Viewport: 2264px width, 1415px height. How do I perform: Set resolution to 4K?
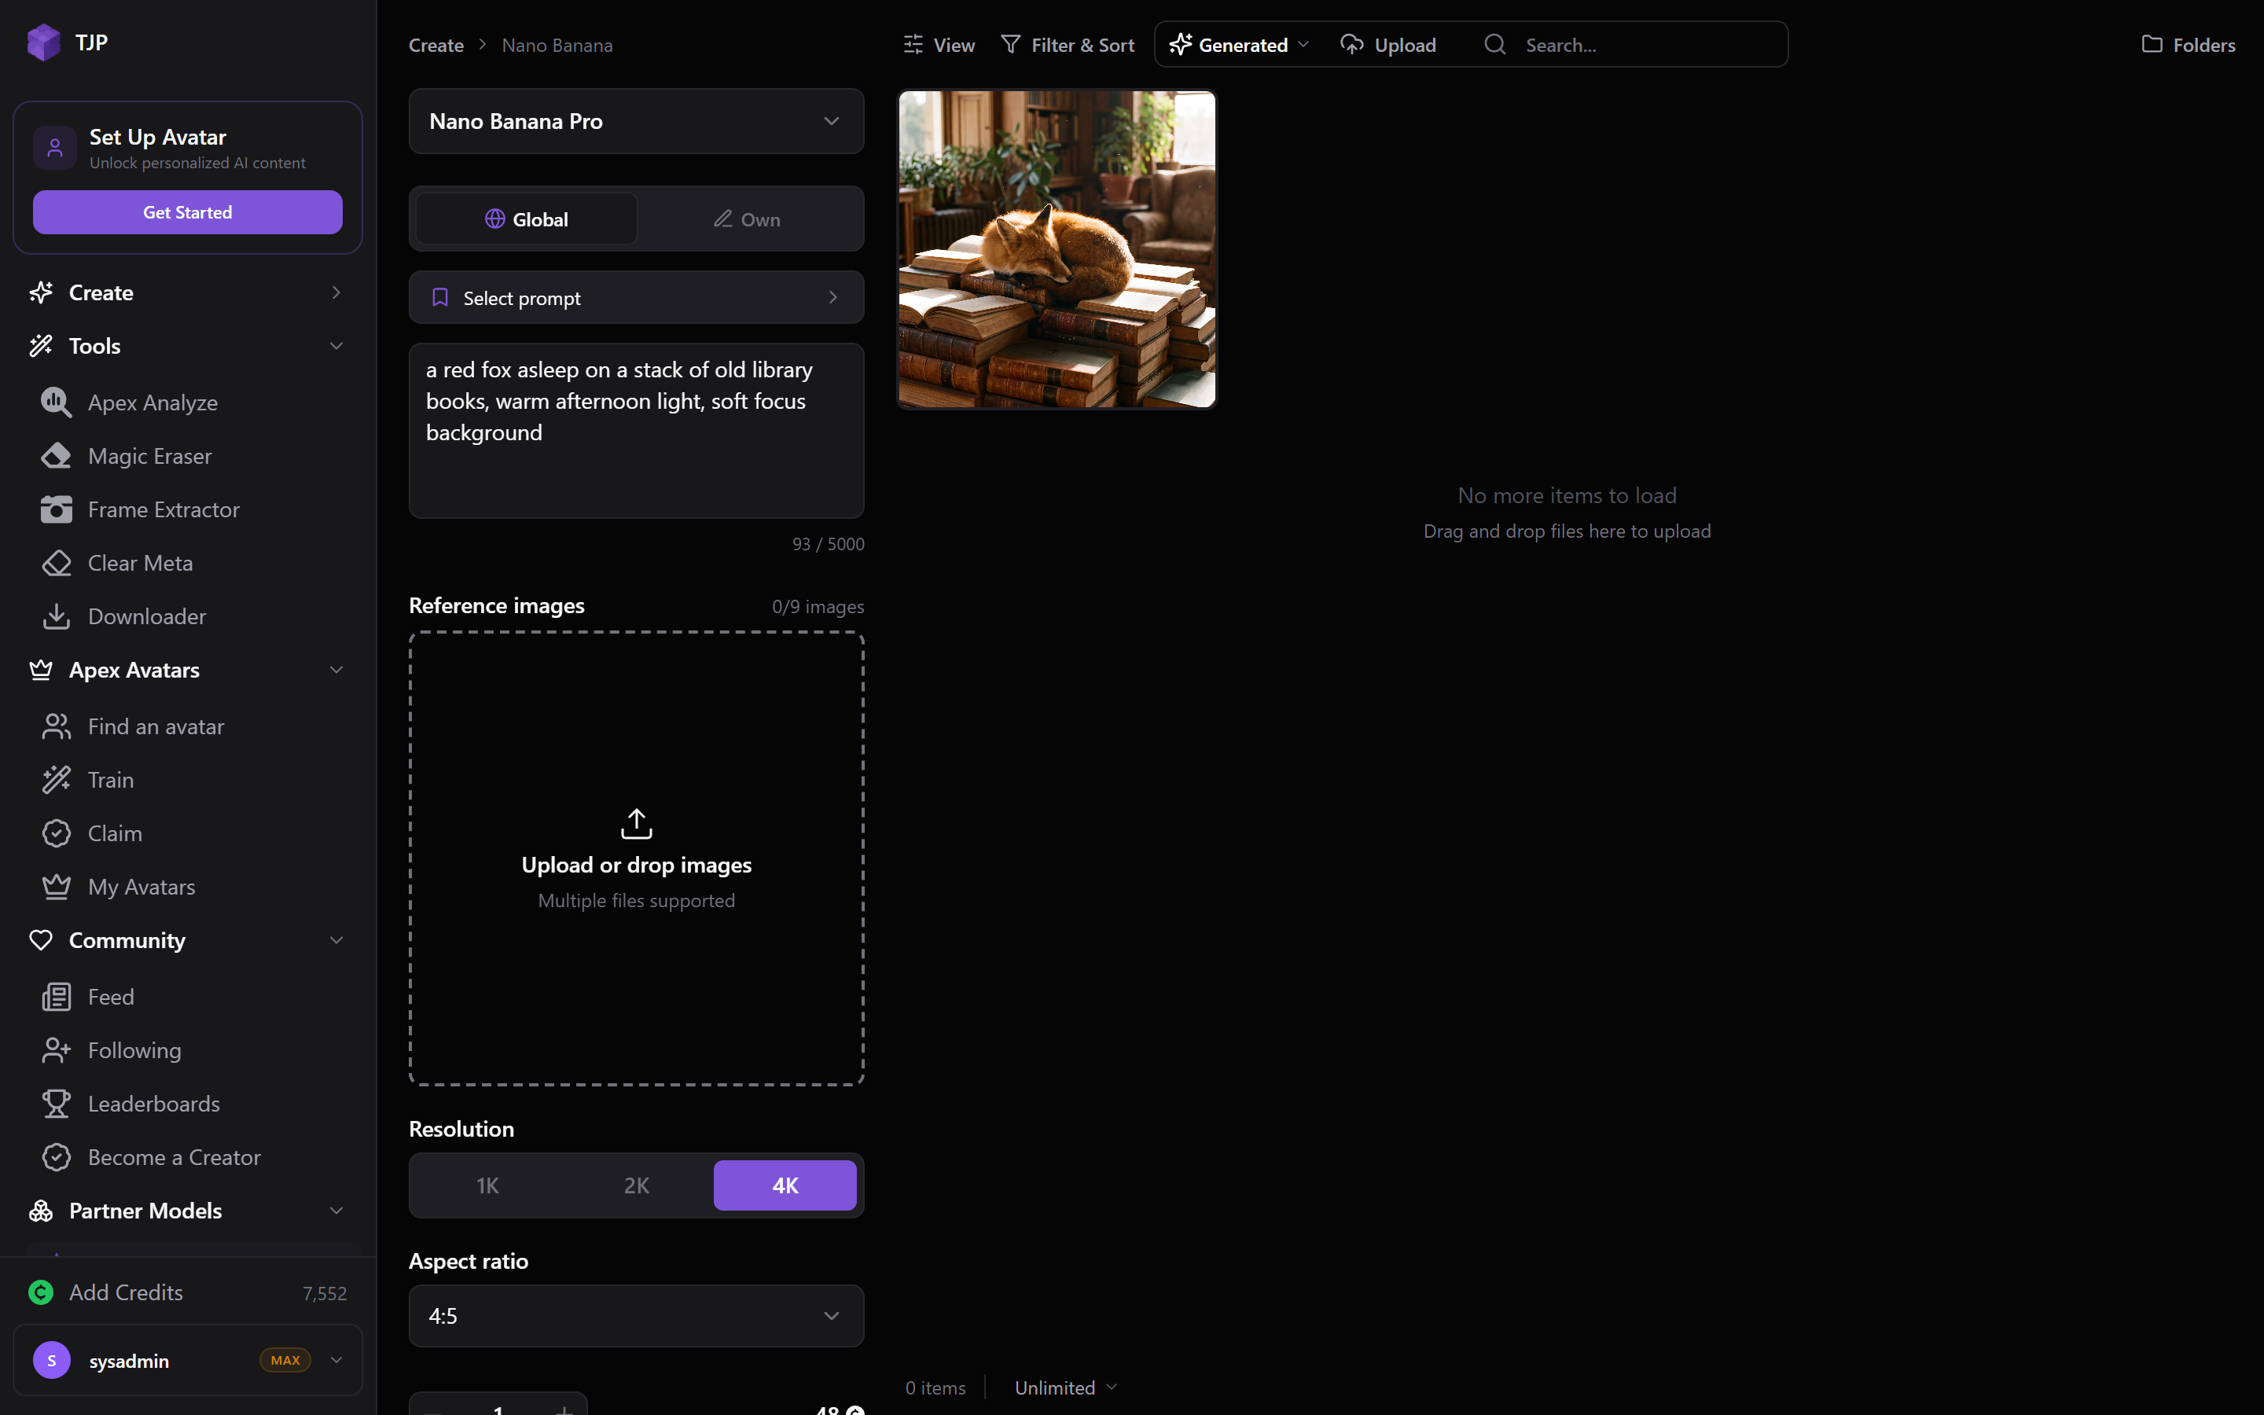click(785, 1185)
